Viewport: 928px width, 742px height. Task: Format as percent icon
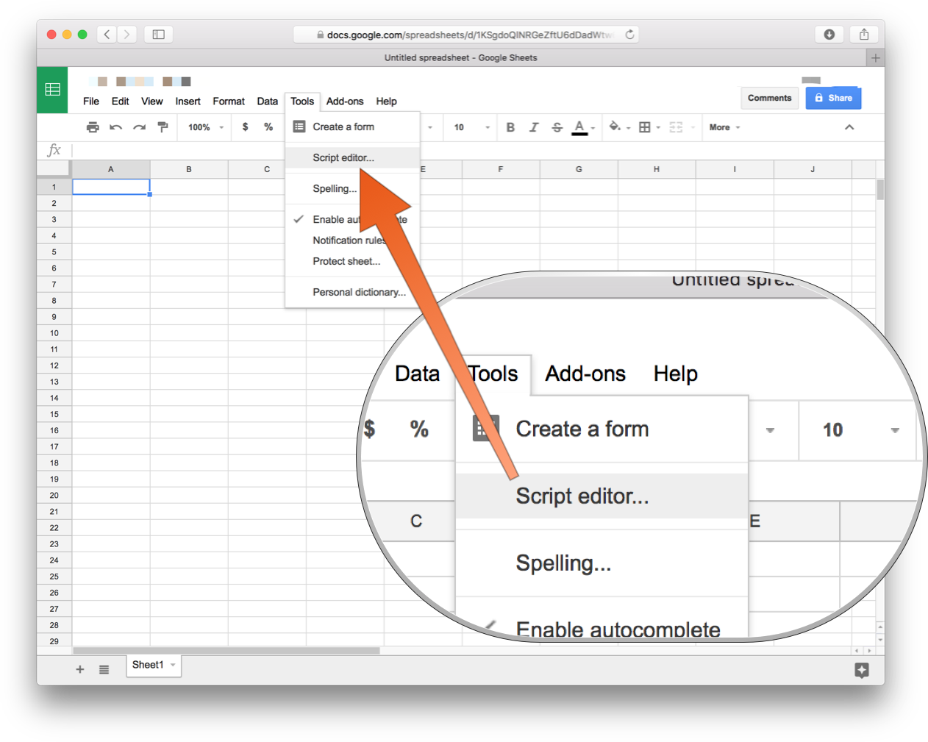(268, 127)
